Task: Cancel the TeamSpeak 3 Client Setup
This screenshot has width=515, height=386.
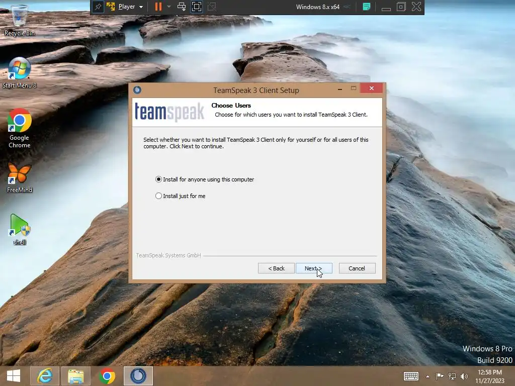Action: [x=357, y=268]
